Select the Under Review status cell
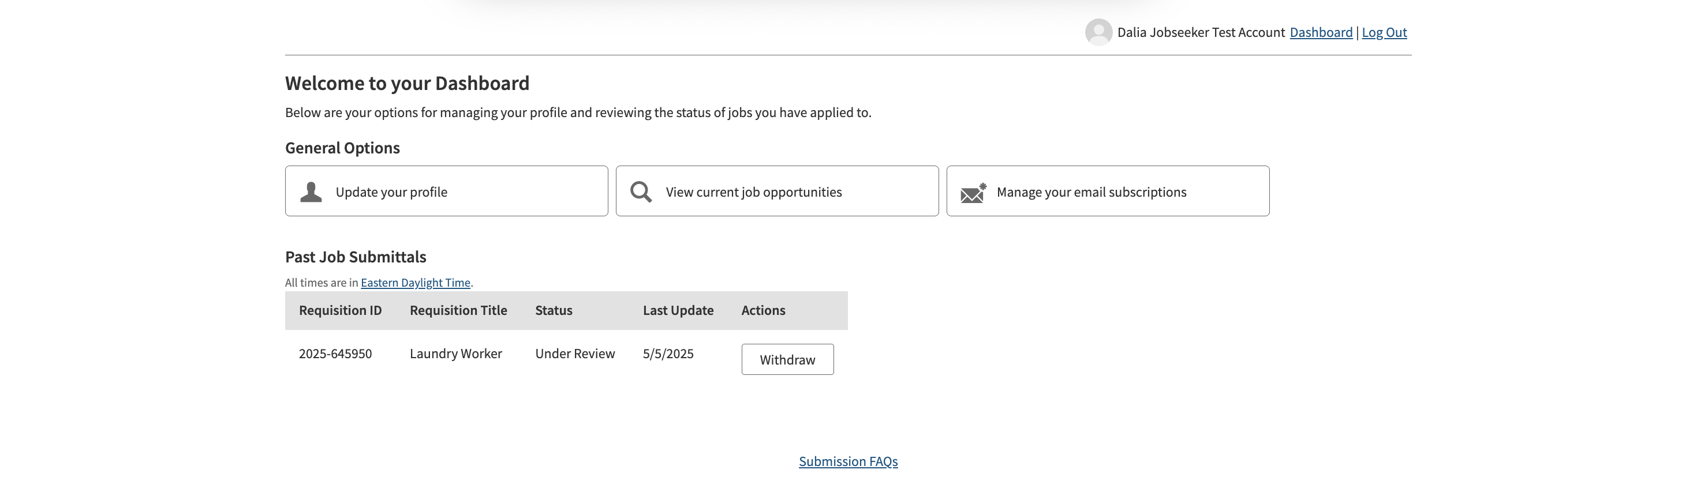The image size is (1697, 492). [x=575, y=354]
